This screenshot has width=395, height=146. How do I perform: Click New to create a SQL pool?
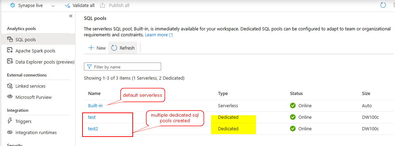(x=97, y=48)
